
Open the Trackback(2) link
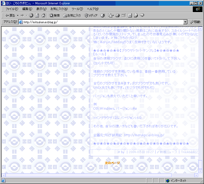coord(190,152)
